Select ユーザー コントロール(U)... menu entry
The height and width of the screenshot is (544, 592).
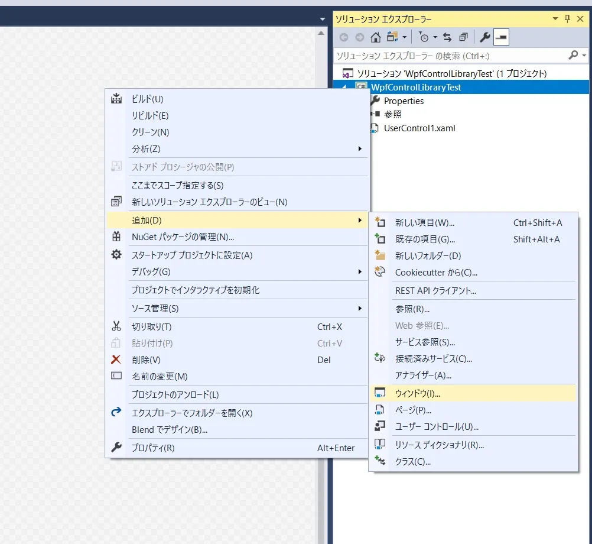[x=473, y=426]
